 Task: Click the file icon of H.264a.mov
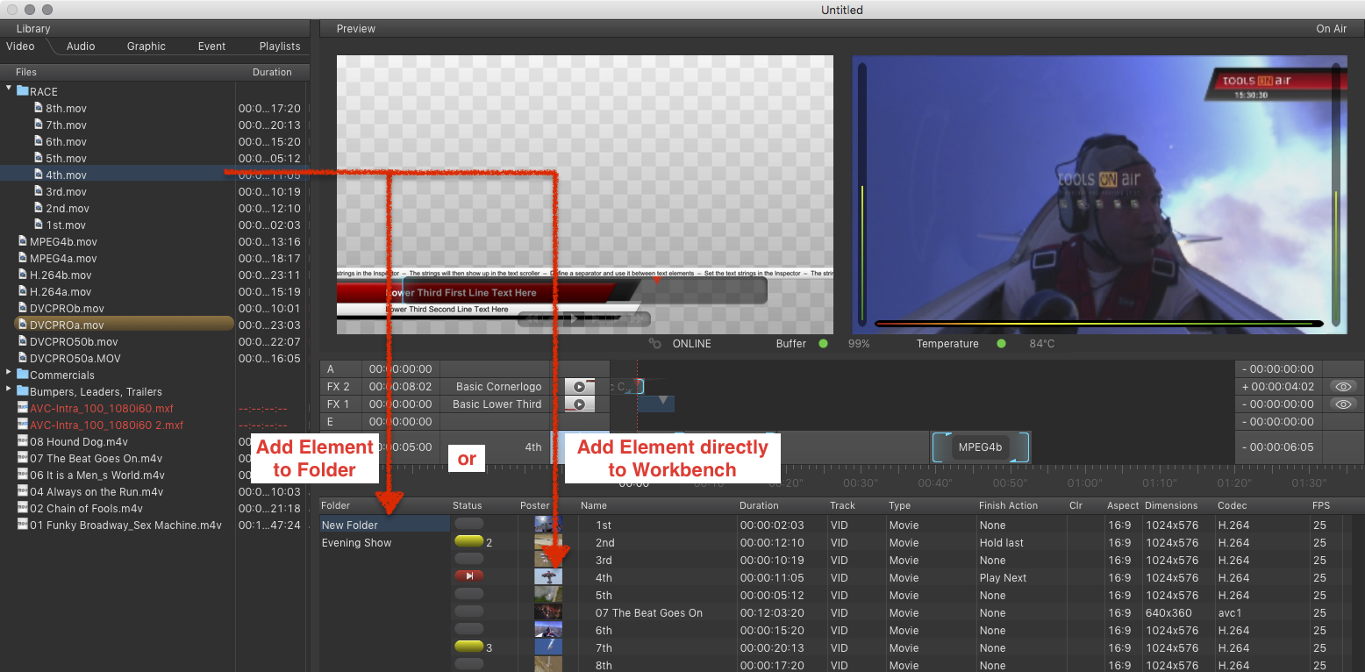pyautogui.click(x=23, y=291)
